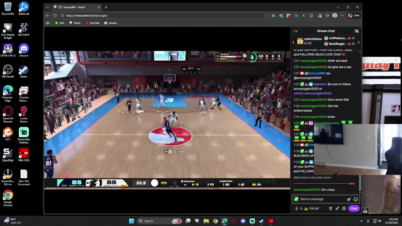The height and width of the screenshot is (226, 402).
Task: Select the DariusGBN - Twitch tab
Action: 76,7
